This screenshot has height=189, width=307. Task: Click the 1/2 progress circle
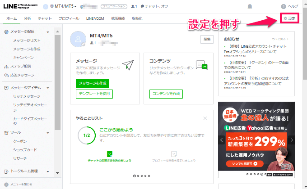[87, 135]
